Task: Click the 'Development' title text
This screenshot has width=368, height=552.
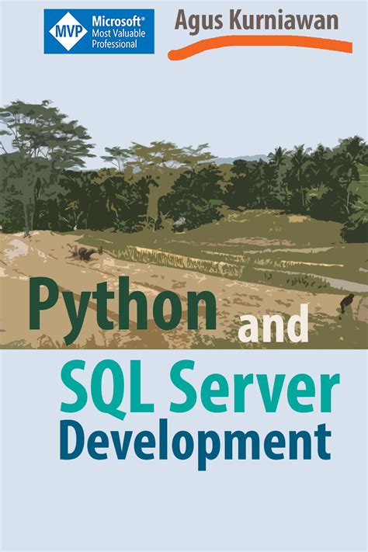Action: [x=196, y=444]
